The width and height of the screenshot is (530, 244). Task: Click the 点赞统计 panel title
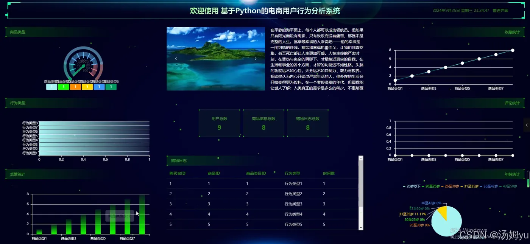(17, 174)
